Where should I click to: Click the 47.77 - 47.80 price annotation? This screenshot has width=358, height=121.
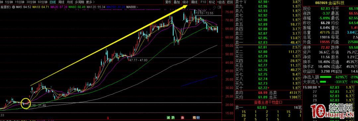tap(138, 60)
